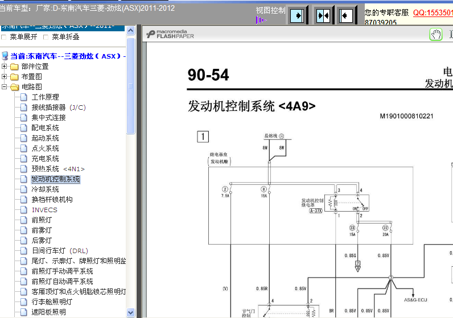Open 客厢顶灯和点火钥匙锁芯照明灯 entry
The height and width of the screenshot is (318, 453).
click(x=79, y=292)
